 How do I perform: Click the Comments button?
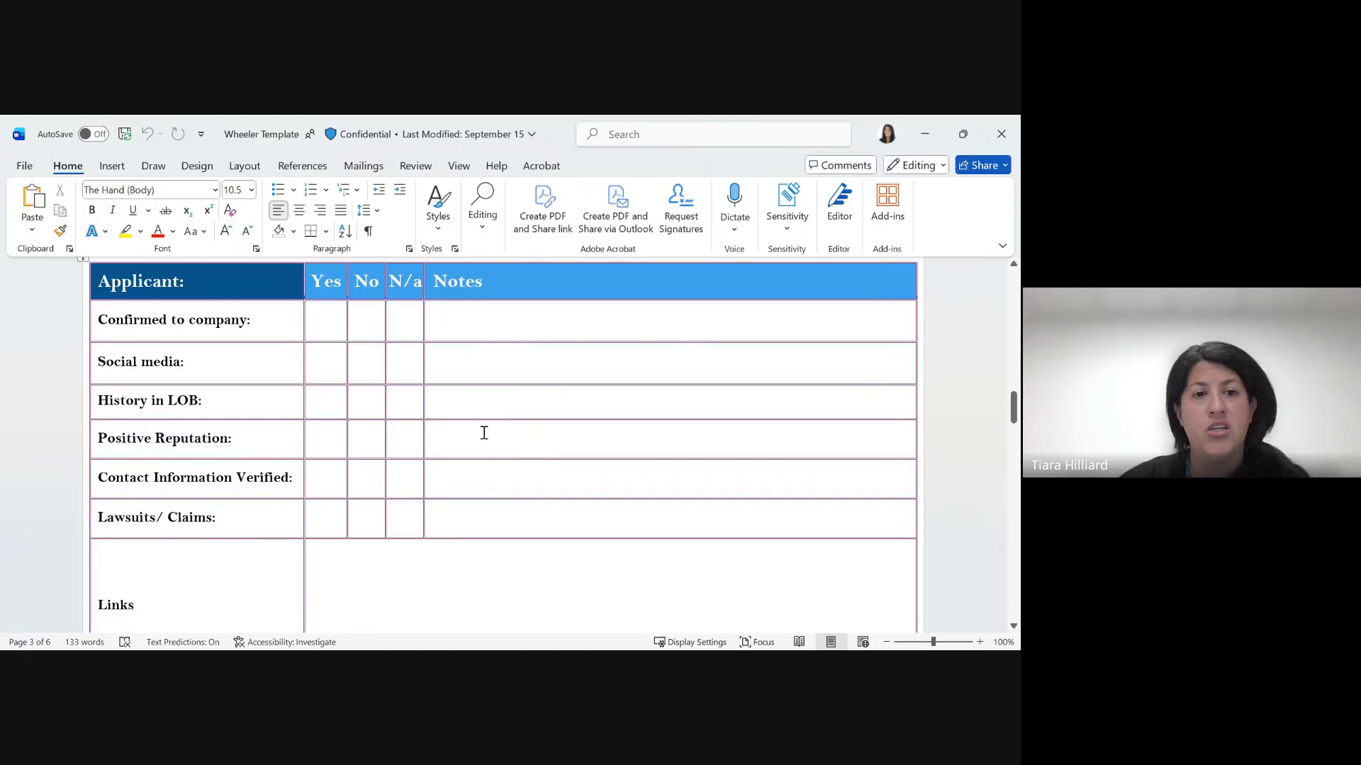point(841,165)
